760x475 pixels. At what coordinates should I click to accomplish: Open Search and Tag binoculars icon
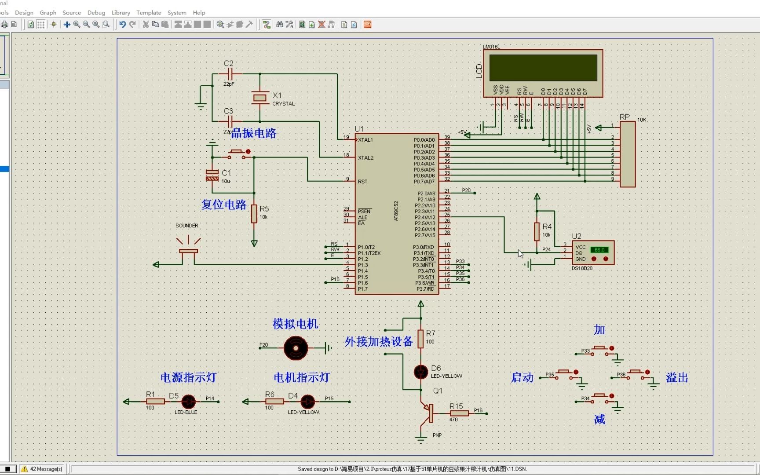pyautogui.click(x=279, y=25)
